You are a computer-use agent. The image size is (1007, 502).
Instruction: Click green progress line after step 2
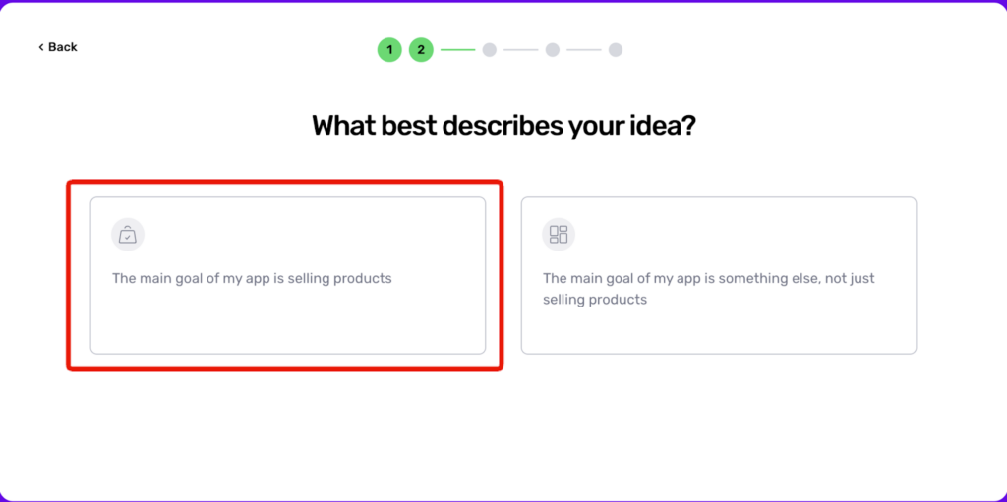pos(458,50)
